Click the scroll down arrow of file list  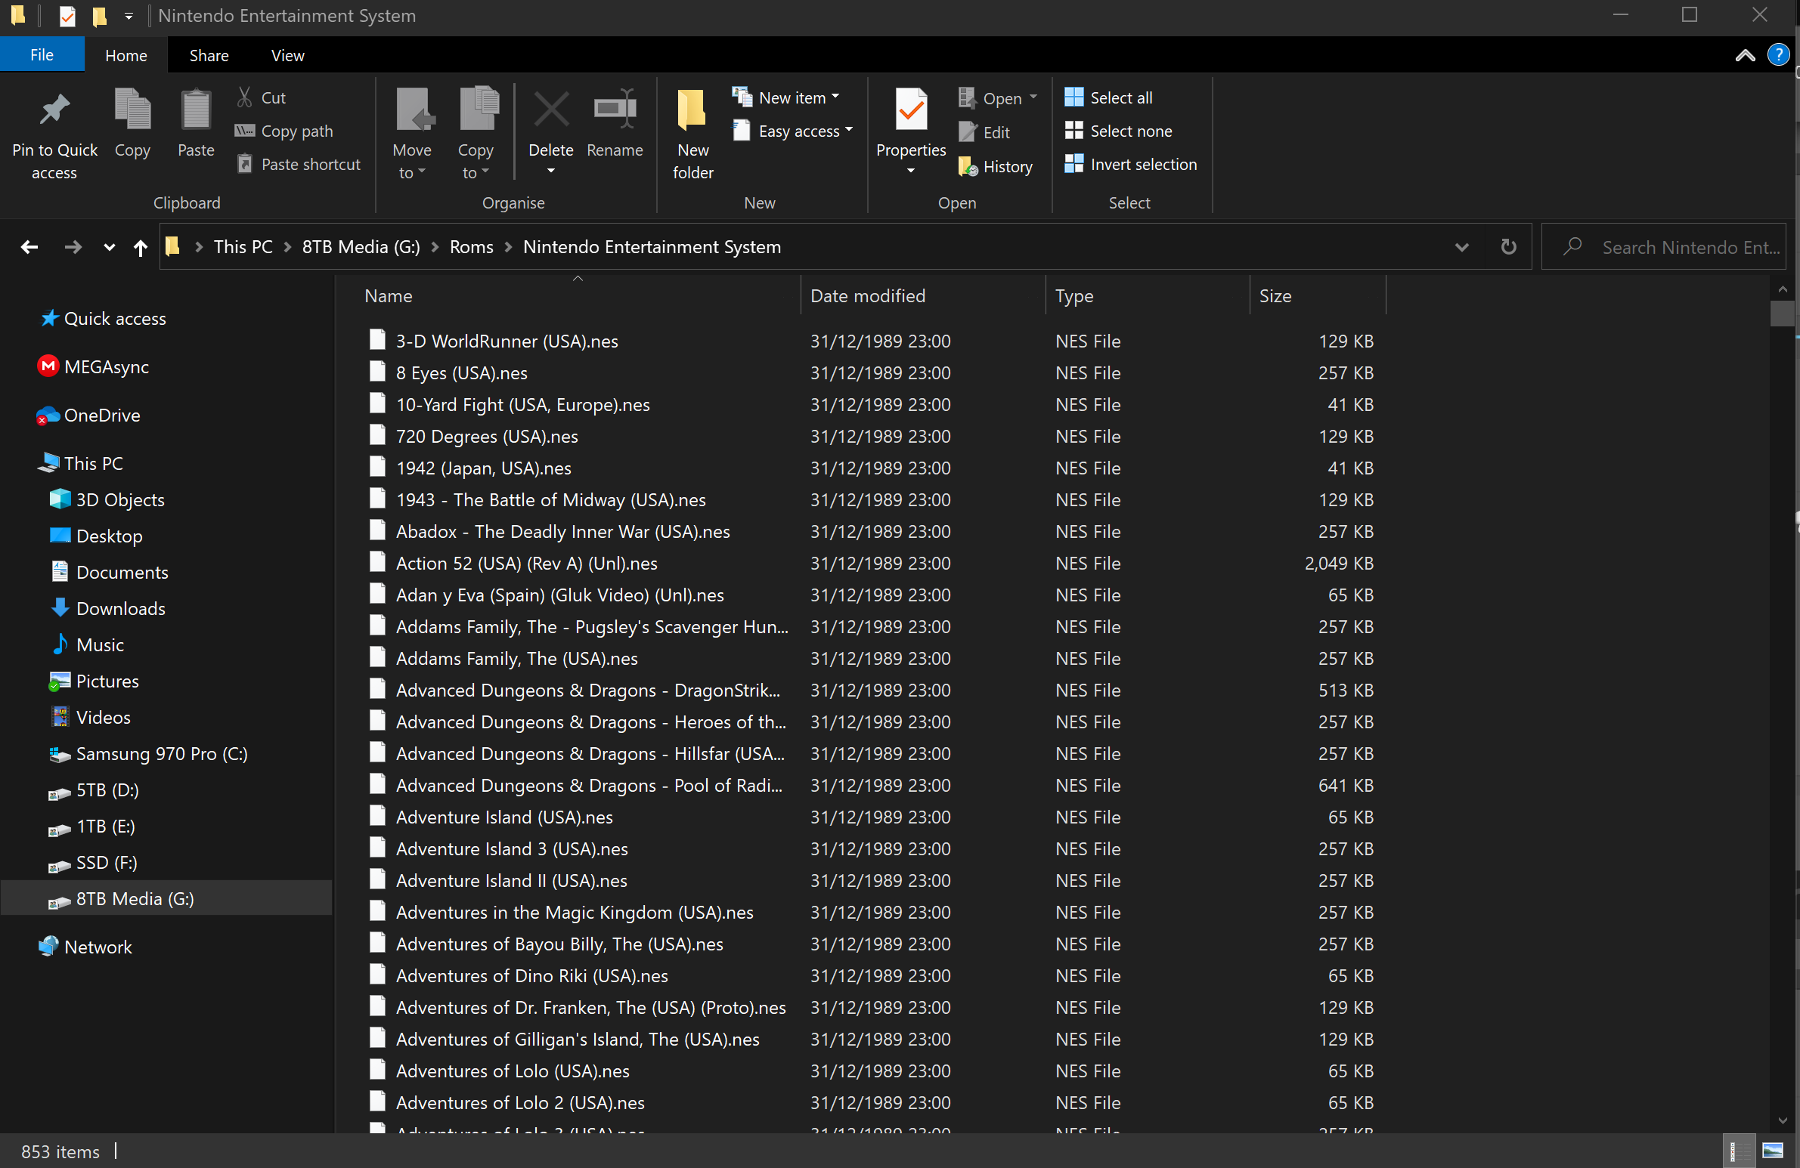coord(1782,1120)
